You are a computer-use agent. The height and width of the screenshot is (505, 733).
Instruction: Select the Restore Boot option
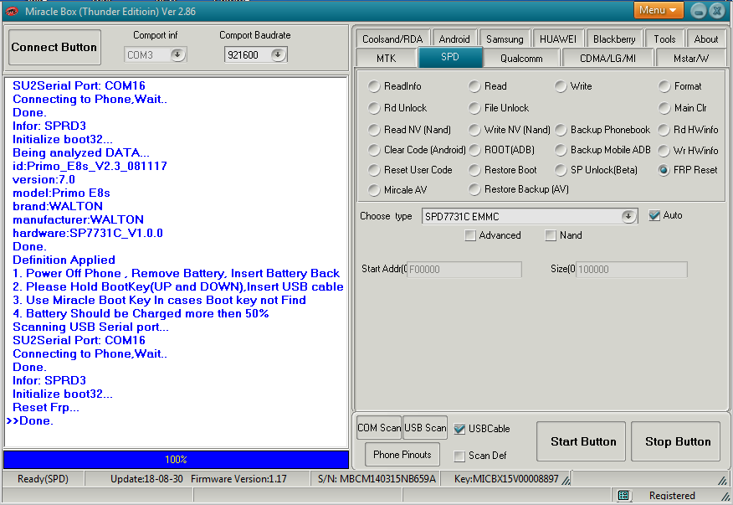pos(503,170)
